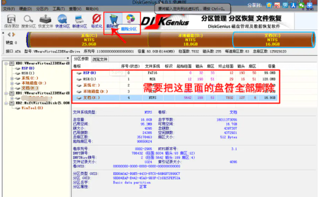Click the drive icon beside WinTool in the tree

coord(18,108)
